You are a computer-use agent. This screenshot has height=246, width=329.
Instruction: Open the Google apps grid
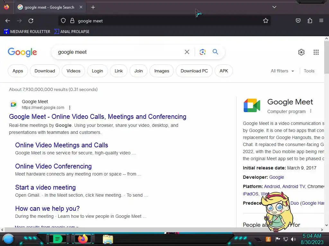click(316, 52)
